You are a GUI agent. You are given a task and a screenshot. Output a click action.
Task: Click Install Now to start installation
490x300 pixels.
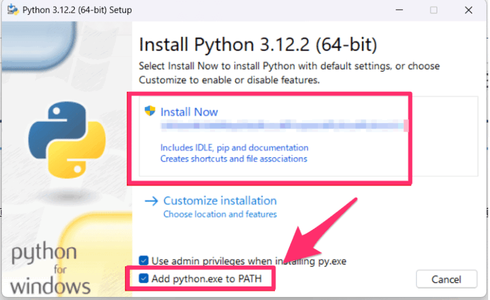(189, 112)
